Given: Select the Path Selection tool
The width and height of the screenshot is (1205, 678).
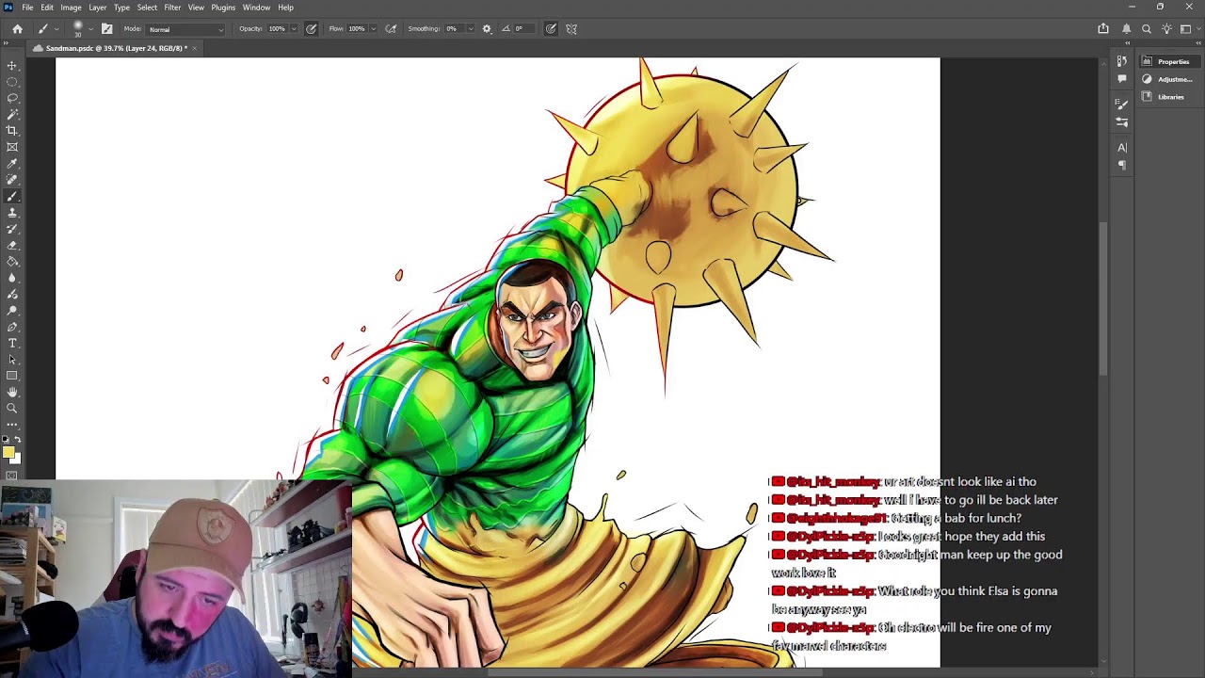Looking at the screenshot, I should point(12,359).
